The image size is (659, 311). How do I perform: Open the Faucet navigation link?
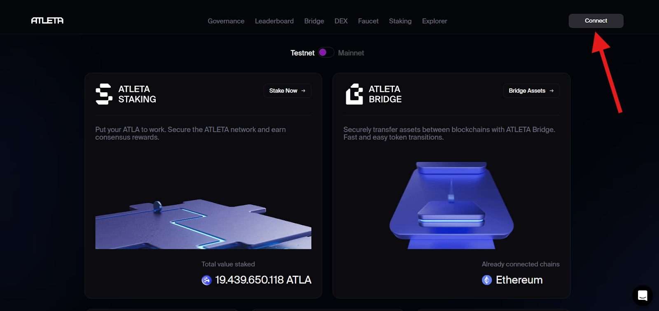(x=368, y=21)
